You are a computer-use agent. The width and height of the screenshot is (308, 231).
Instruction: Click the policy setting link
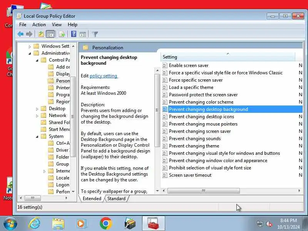pos(104,76)
